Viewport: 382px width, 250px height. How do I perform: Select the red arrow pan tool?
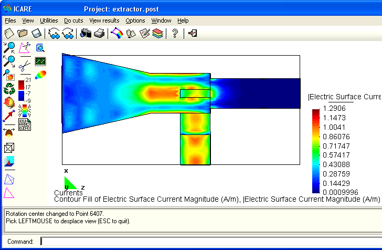click(x=9, y=116)
